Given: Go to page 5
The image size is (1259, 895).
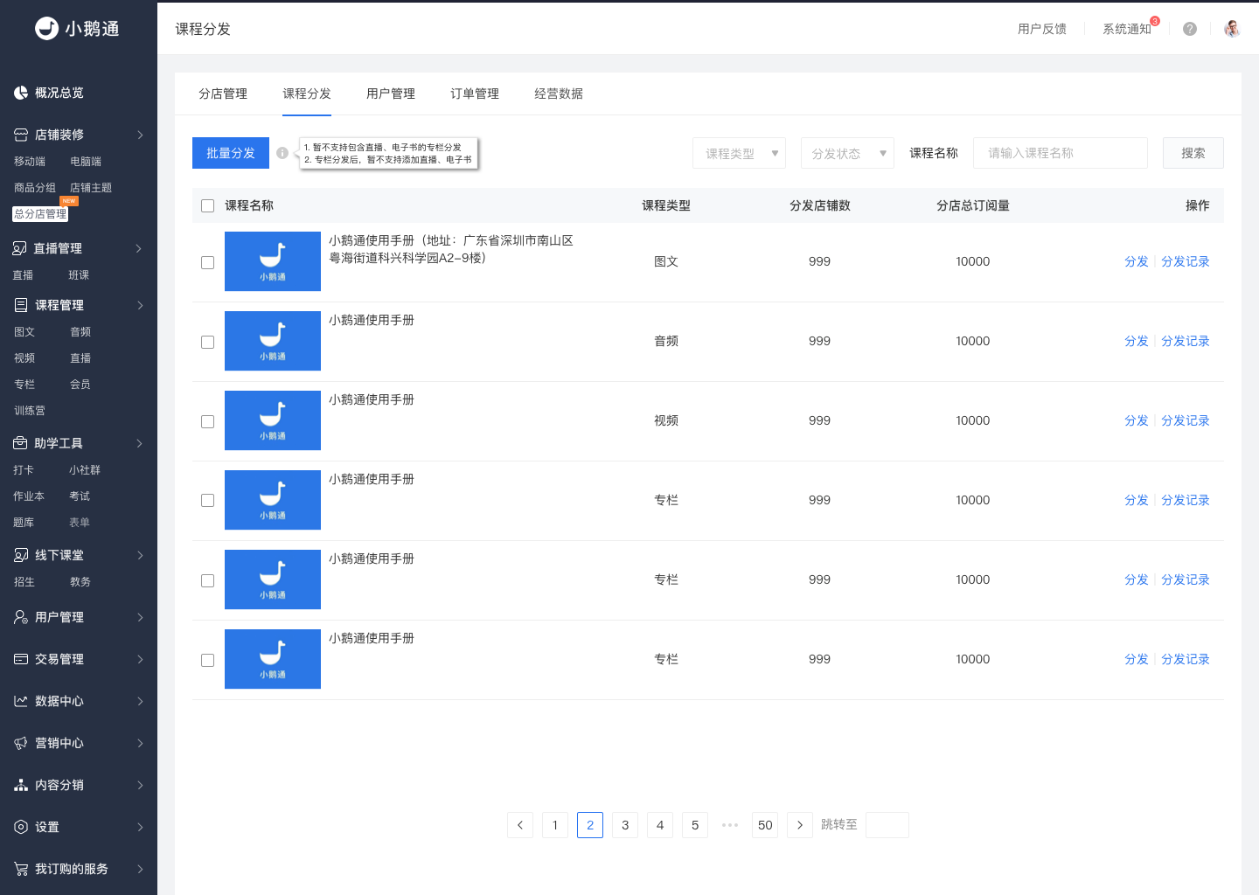Looking at the screenshot, I should (695, 825).
